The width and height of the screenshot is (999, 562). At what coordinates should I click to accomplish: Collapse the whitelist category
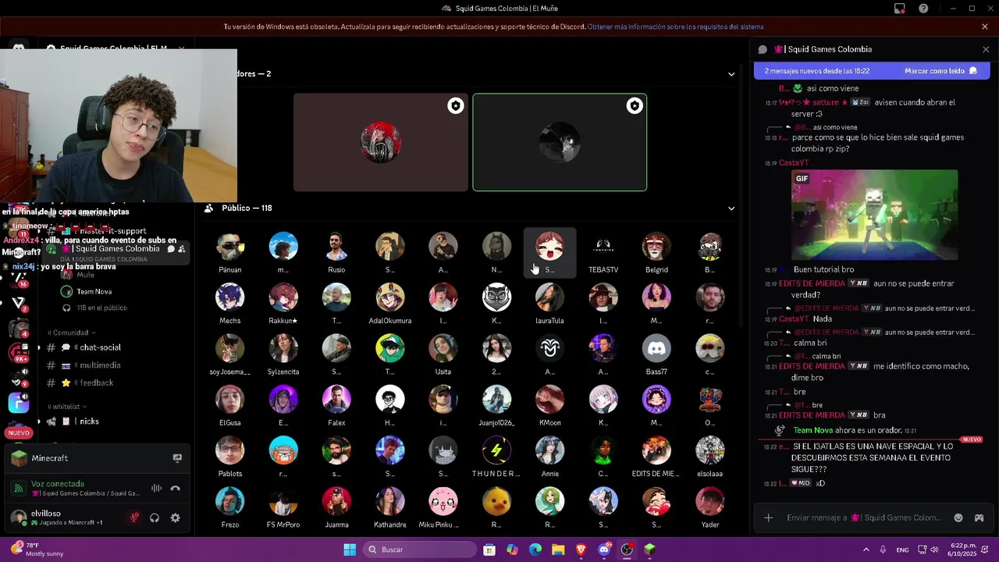[x=67, y=407]
